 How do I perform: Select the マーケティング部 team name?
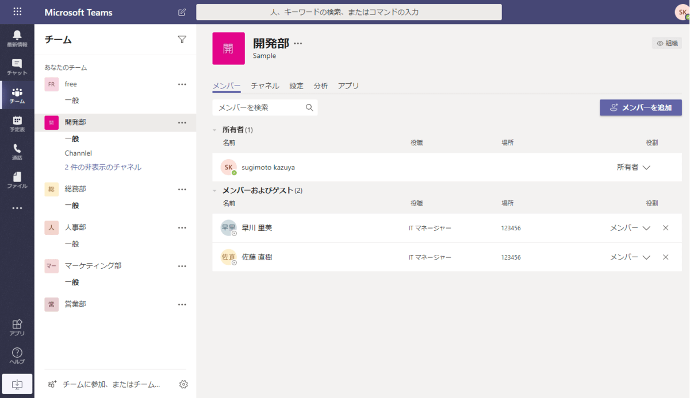click(x=93, y=266)
